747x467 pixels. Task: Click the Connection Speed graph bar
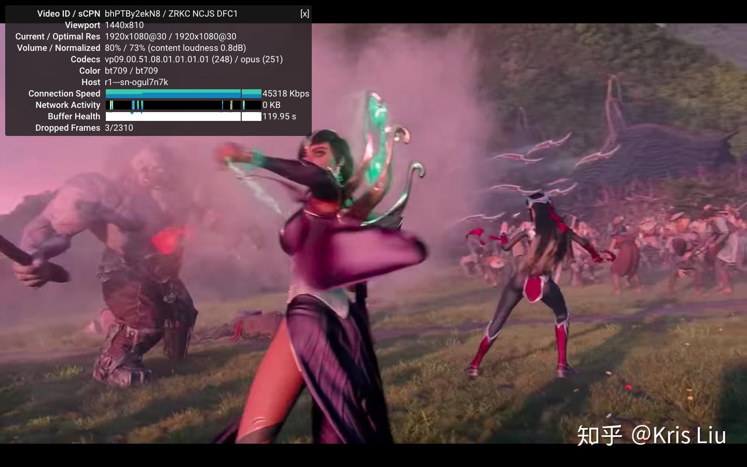[x=184, y=93]
